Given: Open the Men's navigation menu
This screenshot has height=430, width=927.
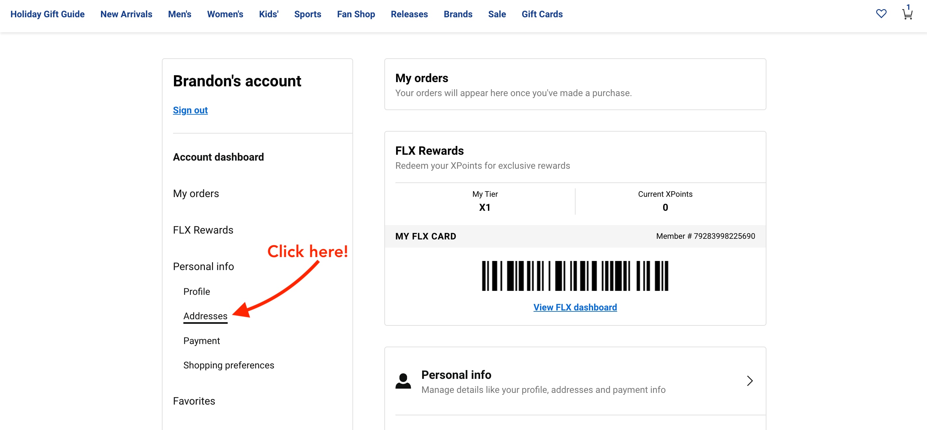Looking at the screenshot, I should tap(179, 14).
